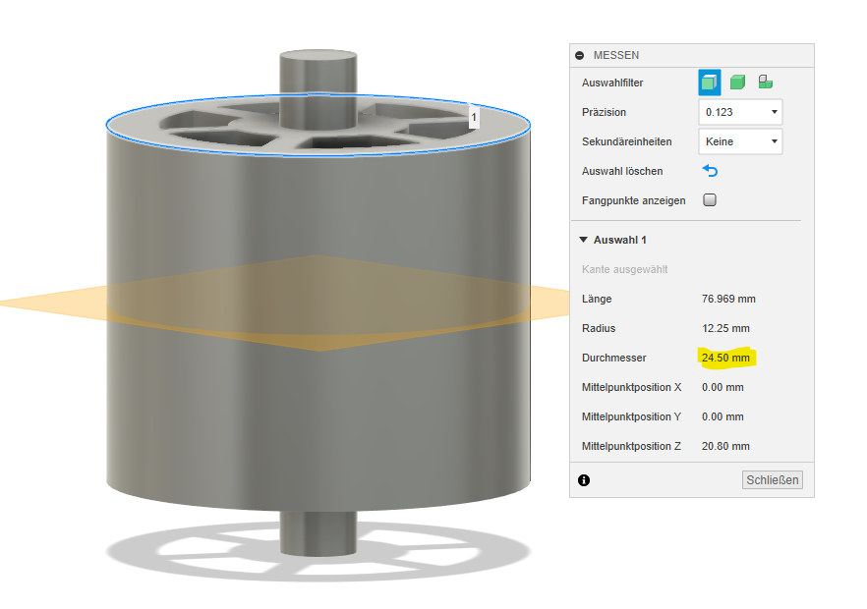Click the Mittelpunktposition Z value 20.80 mm
The image size is (867, 609).
[x=725, y=446]
